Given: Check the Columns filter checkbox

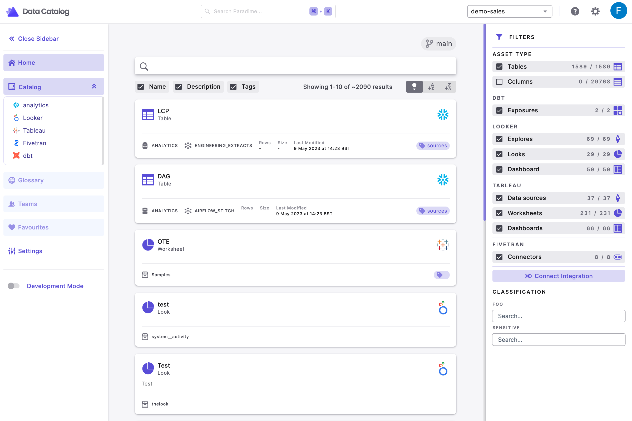Looking at the screenshot, I should tap(499, 82).
